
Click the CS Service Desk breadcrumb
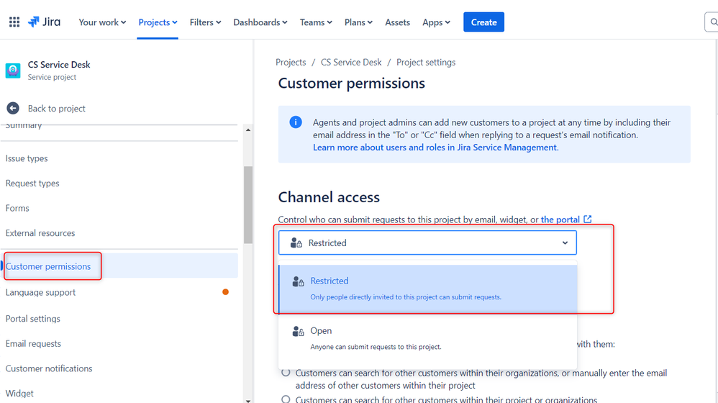click(x=351, y=63)
